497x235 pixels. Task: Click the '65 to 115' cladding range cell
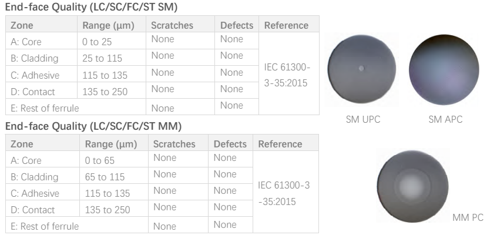tap(114, 176)
